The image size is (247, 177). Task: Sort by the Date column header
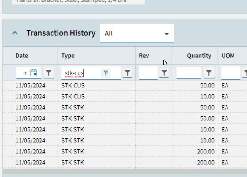tap(22, 56)
